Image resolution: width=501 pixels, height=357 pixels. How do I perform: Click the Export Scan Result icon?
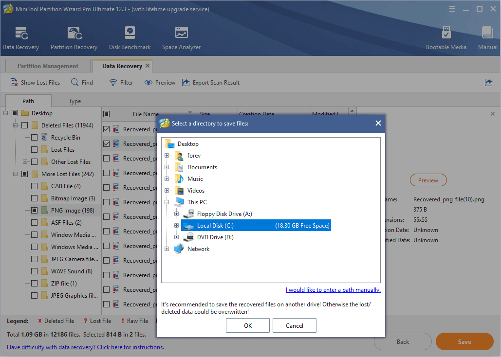186,82
